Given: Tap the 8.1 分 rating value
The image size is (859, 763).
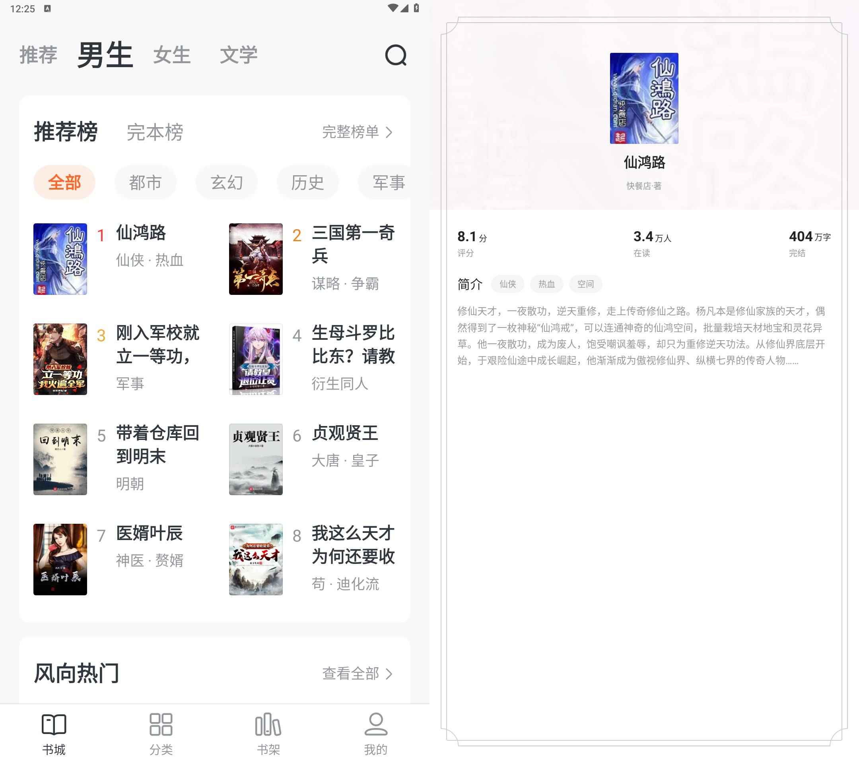Looking at the screenshot, I should coord(472,237).
